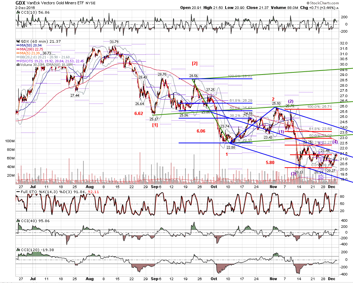Click the red [1] wave label
Image resolution: width=353 pixels, height=283 pixels.
pos(155,125)
